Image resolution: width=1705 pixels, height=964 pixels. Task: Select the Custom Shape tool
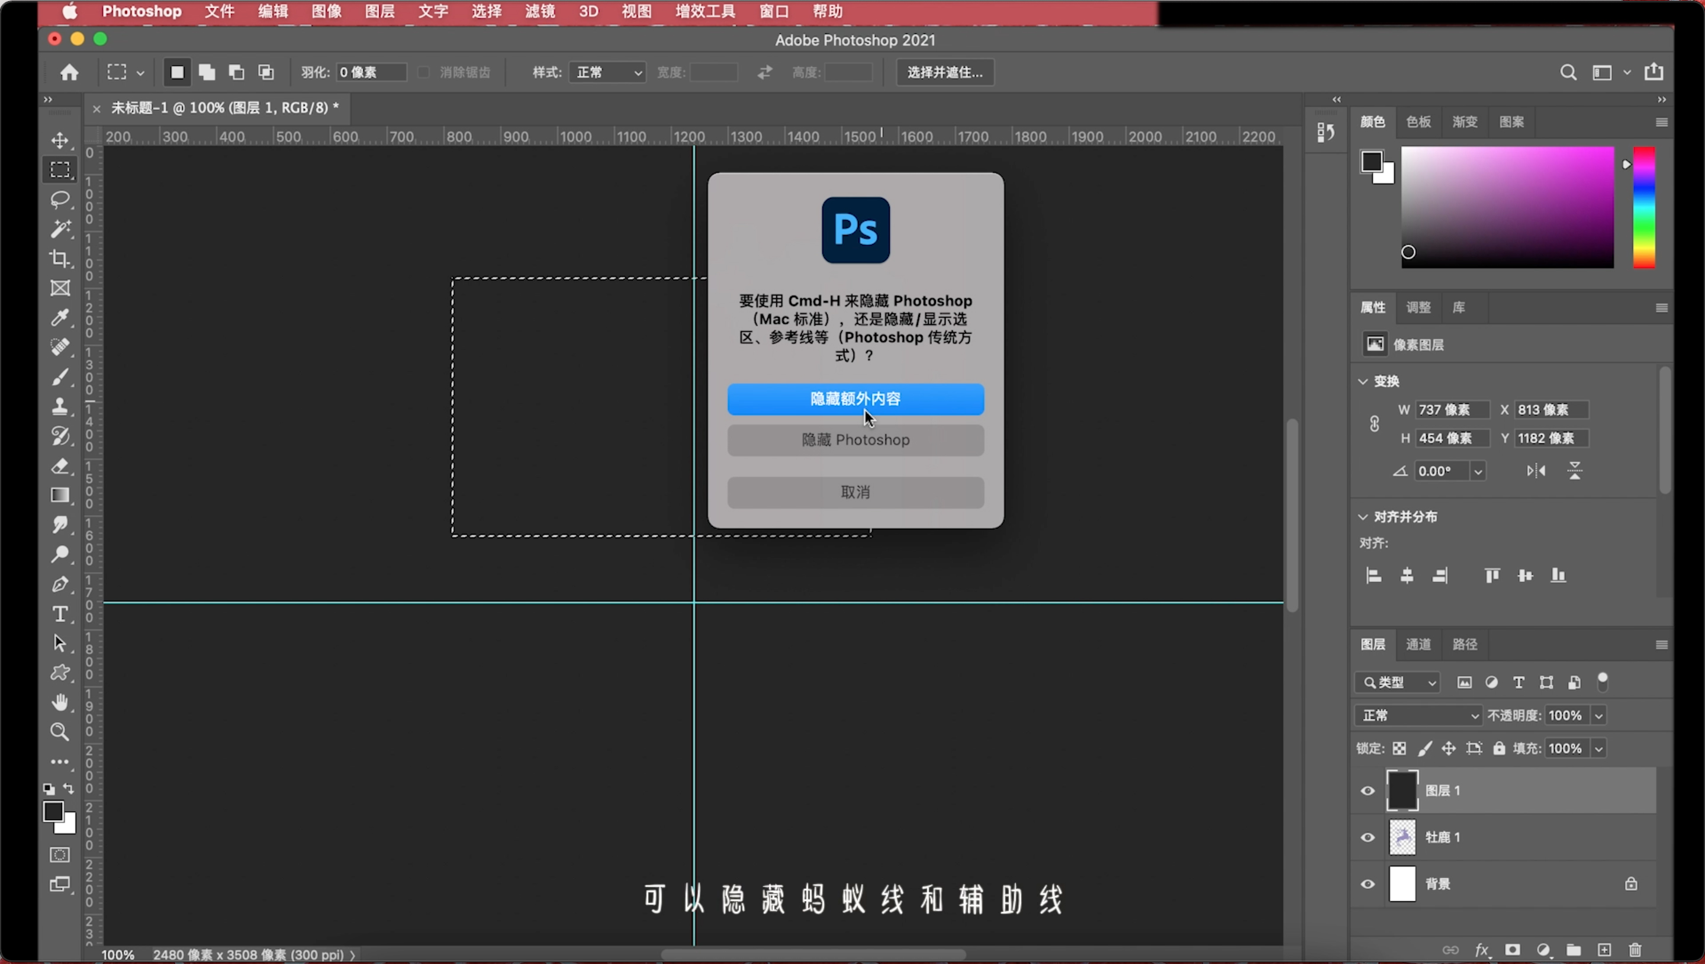[60, 673]
